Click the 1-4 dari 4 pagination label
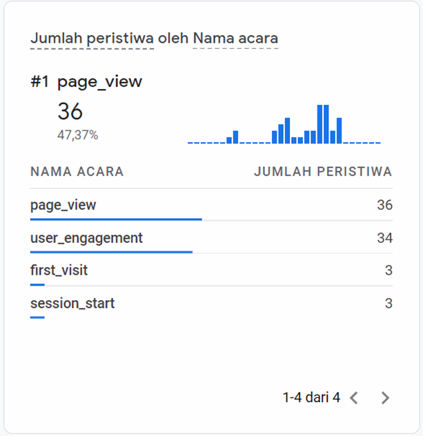The image size is (423, 436). (x=311, y=397)
